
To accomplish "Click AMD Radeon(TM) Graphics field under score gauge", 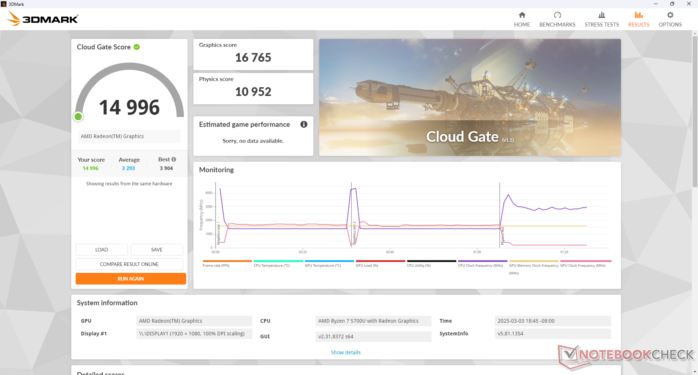I will tap(129, 136).
